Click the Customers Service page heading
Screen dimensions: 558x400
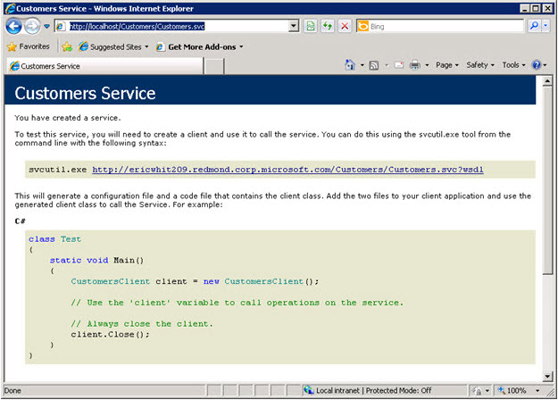coord(85,93)
